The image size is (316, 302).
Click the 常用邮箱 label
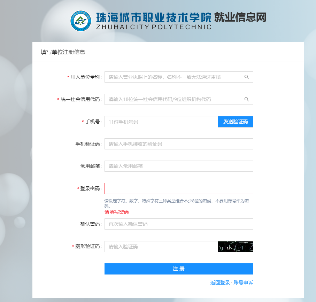click(x=91, y=166)
